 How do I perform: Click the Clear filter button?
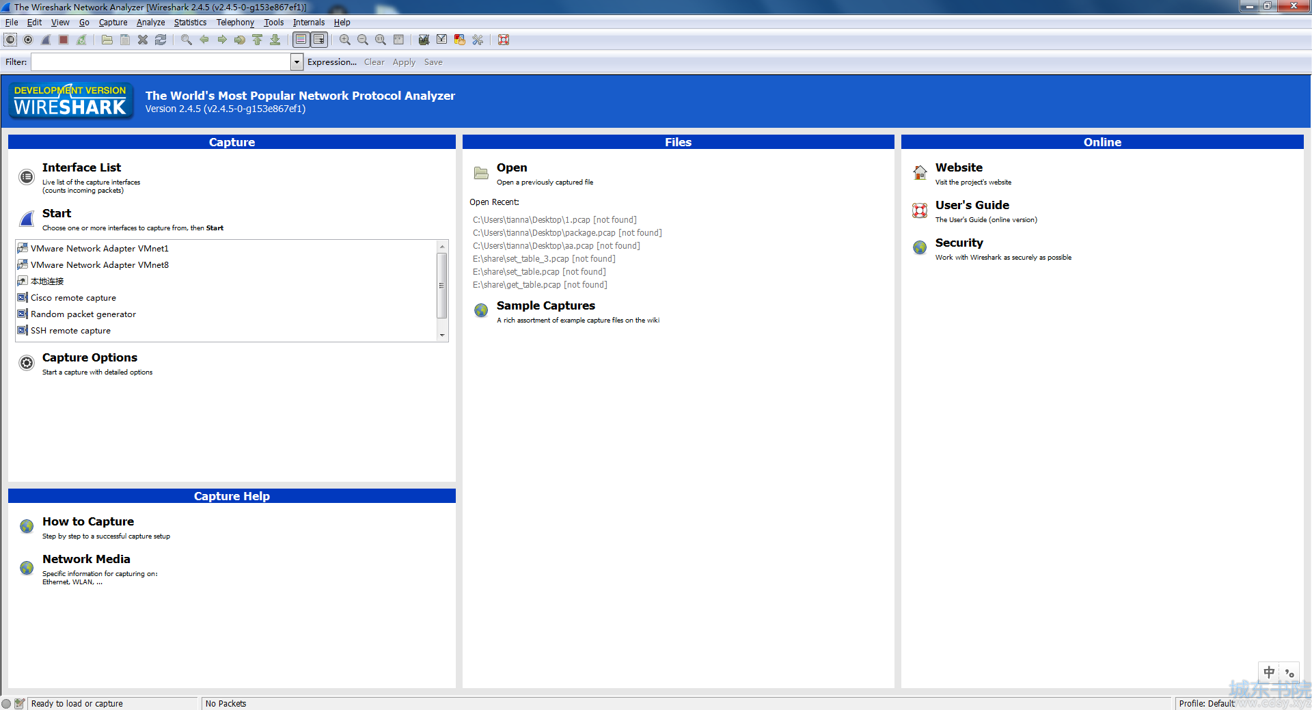tap(374, 62)
